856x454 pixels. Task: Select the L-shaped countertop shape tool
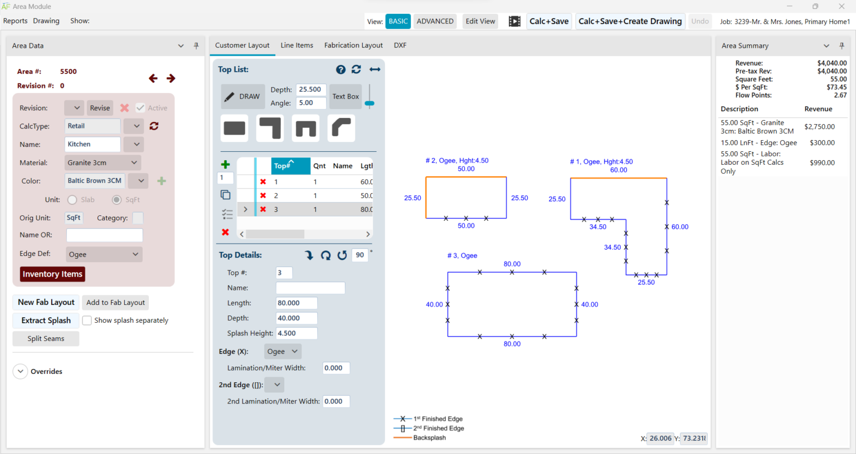tap(270, 128)
